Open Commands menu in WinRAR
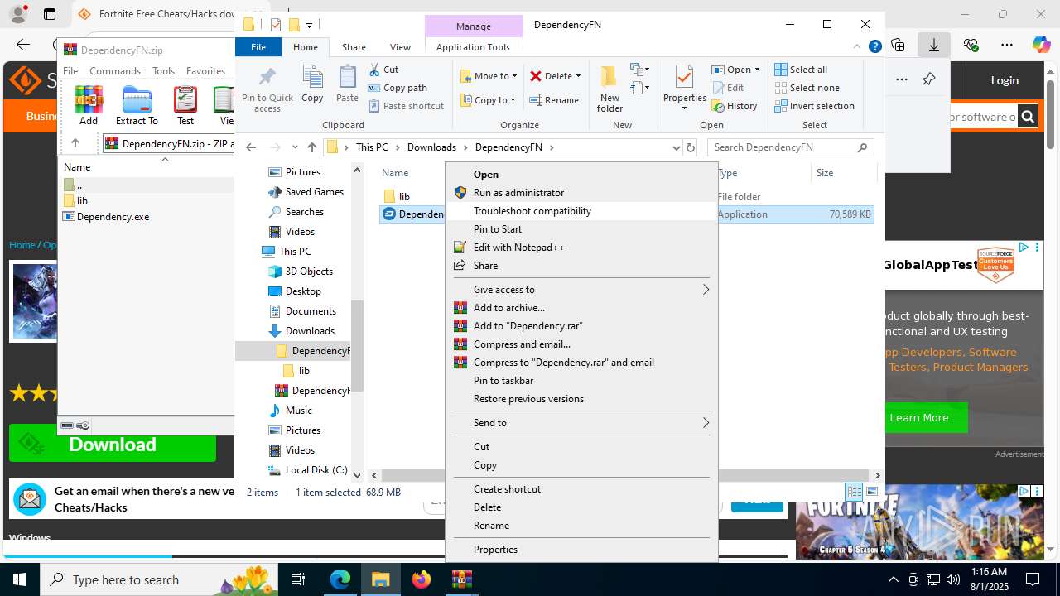 coord(115,71)
